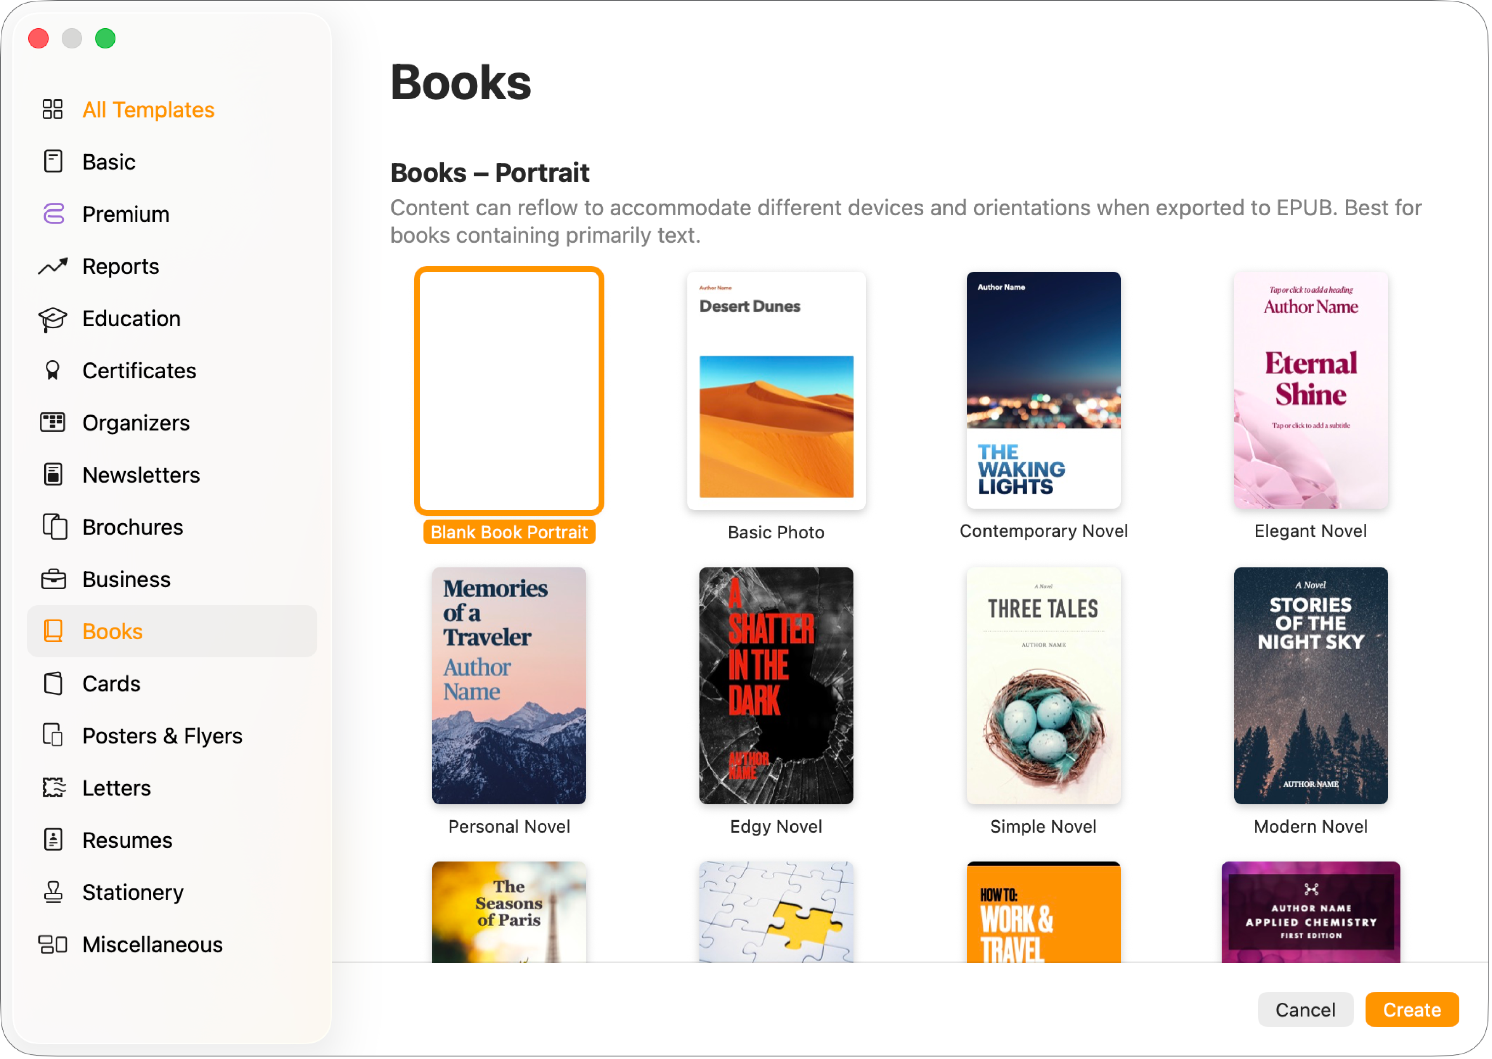
Task: Open the Newsletters category
Action: point(140,475)
